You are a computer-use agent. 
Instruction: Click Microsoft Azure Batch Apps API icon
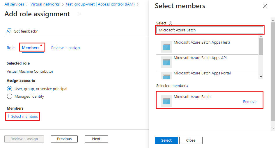tap(166, 62)
